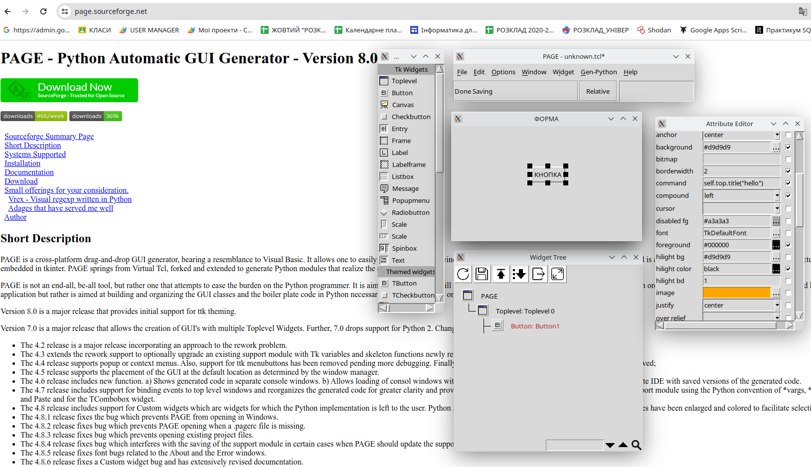Open the compound dropdown arrow
Viewport: 811px width, 467px height.
(777, 195)
